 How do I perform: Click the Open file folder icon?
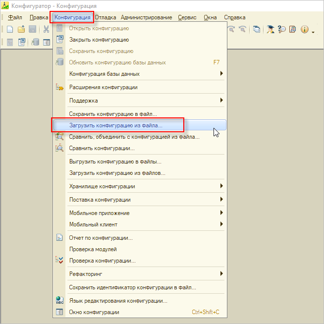[x=21, y=29]
